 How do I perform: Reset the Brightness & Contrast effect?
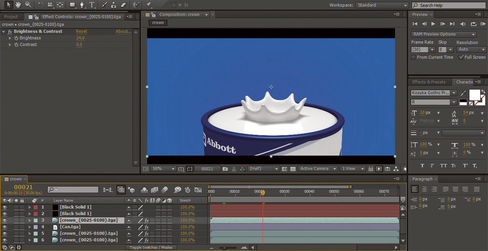point(81,31)
